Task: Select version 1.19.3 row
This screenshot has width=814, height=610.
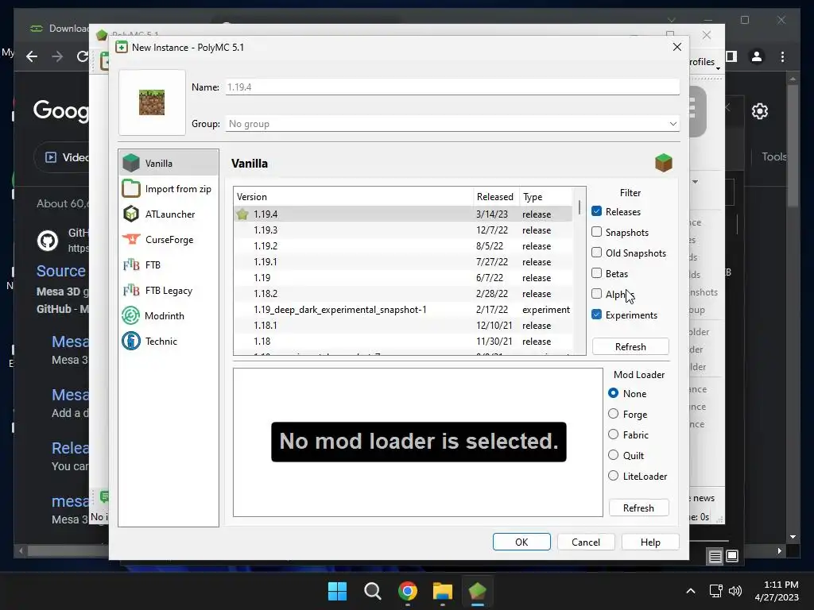Action: point(403,230)
